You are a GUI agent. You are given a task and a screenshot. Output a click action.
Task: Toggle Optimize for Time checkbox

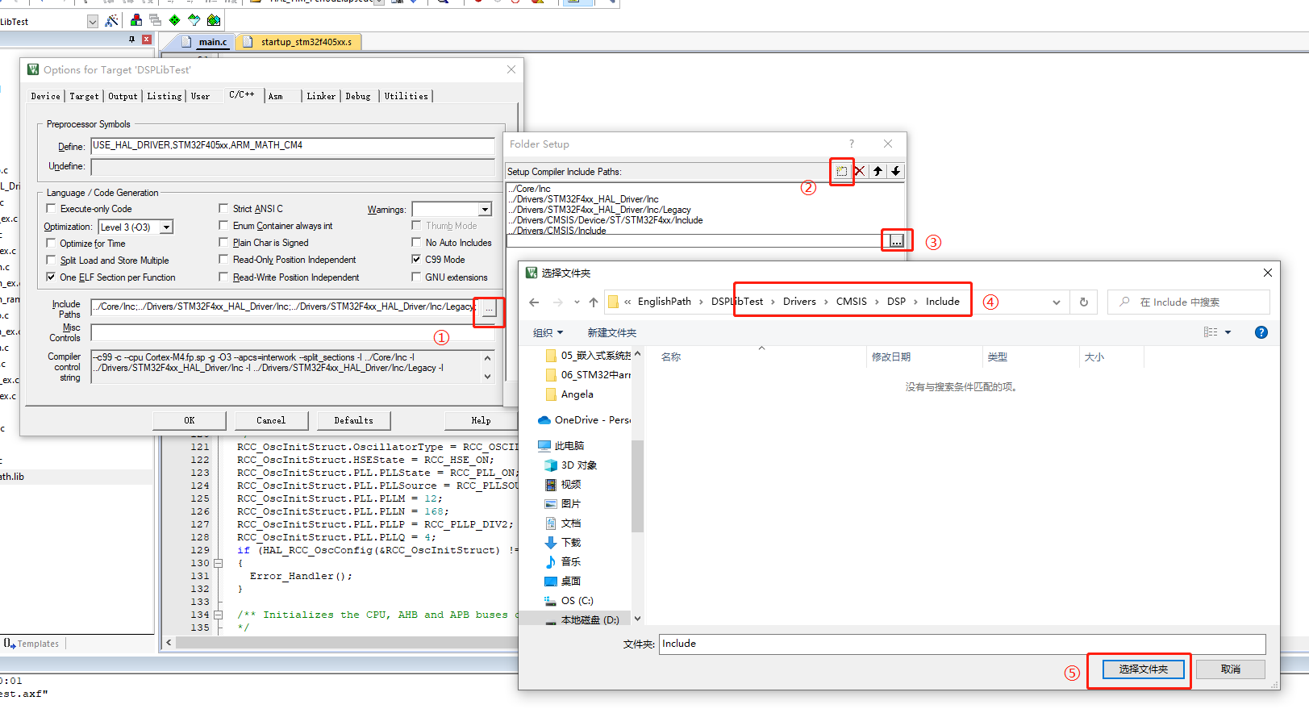tap(52, 243)
